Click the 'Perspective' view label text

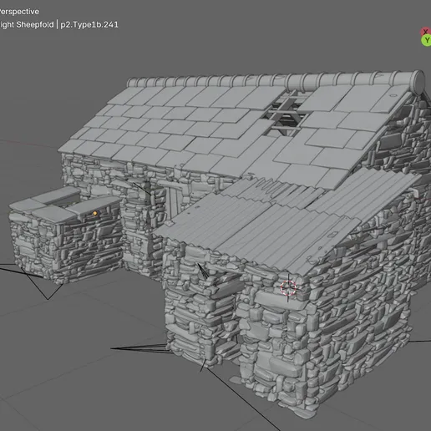click(19, 12)
